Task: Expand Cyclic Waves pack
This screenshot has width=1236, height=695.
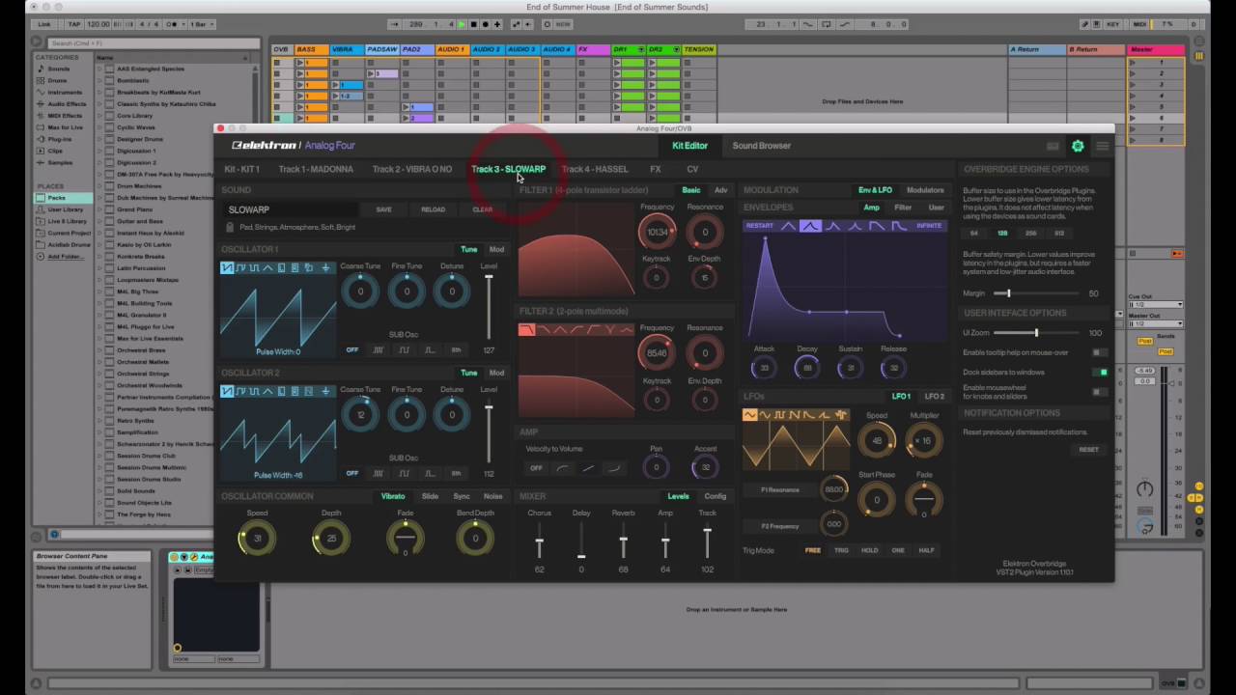Action: pyautogui.click(x=99, y=127)
